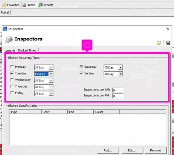Open the Saturday All Day dropdown
The height and width of the screenshot is (155, 174).
(x=120, y=67)
